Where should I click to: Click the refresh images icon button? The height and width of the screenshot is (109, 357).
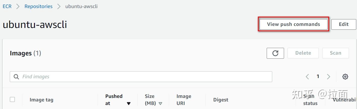275,53
